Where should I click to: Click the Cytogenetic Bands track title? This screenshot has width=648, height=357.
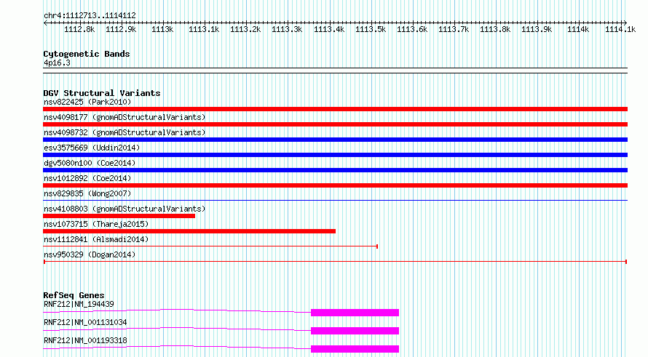click(x=87, y=54)
